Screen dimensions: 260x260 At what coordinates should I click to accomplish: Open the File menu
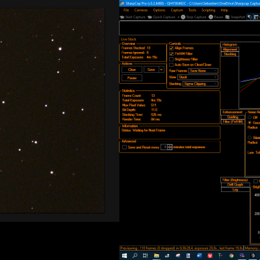[126, 10]
